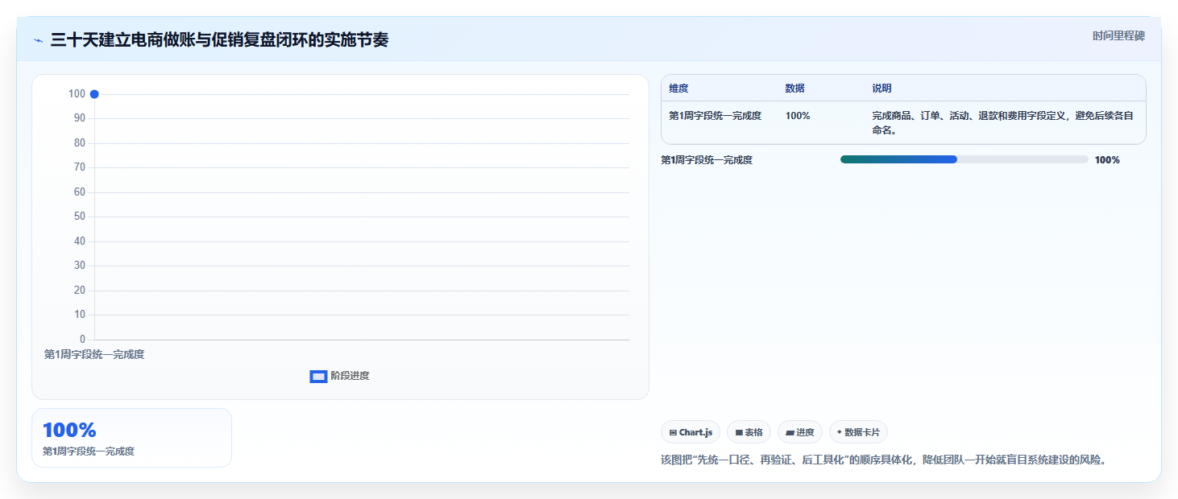Image resolution: width=1178 pixels, height=499 pixels.
Task: Click the 说明 column header
Action: click(x=881, y=89)
